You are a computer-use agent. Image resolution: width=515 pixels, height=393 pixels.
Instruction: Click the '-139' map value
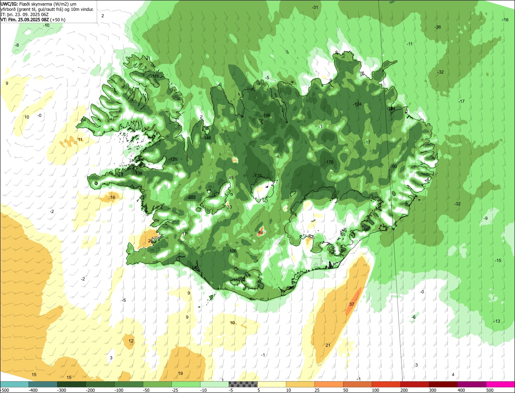138,173
